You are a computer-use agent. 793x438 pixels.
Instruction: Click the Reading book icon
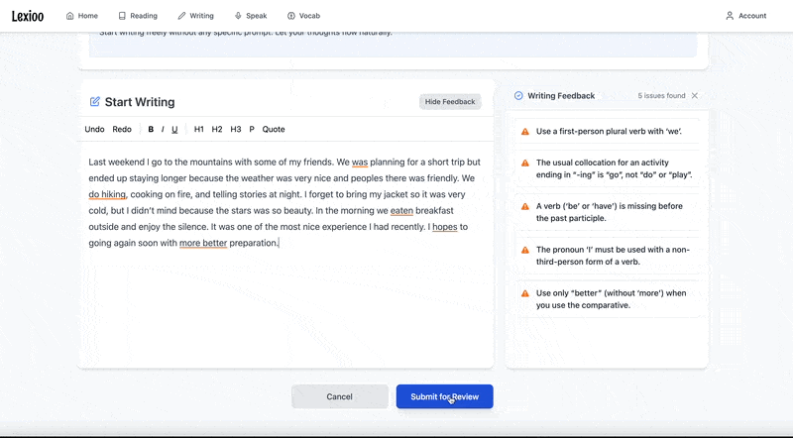pos(122,16)
